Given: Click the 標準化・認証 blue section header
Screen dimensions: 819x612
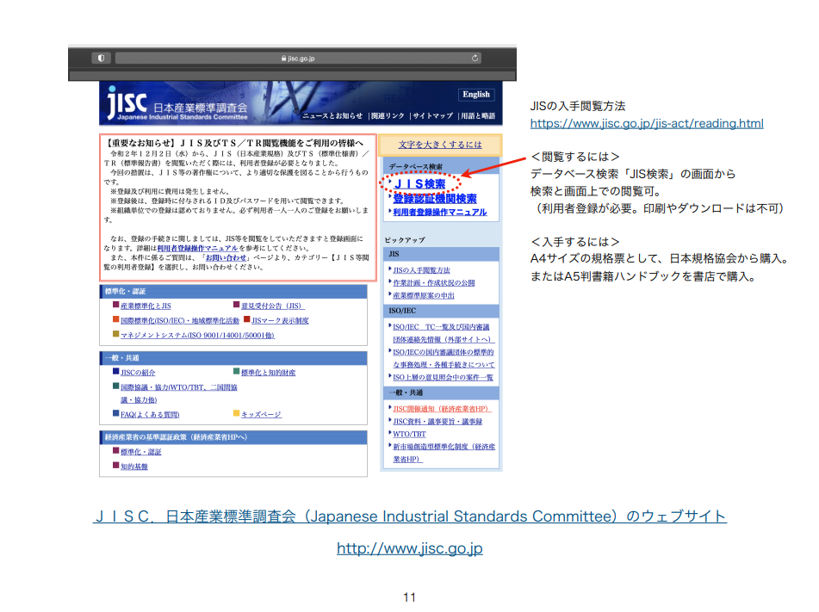Looking at the screenshot, I should 233,292.
